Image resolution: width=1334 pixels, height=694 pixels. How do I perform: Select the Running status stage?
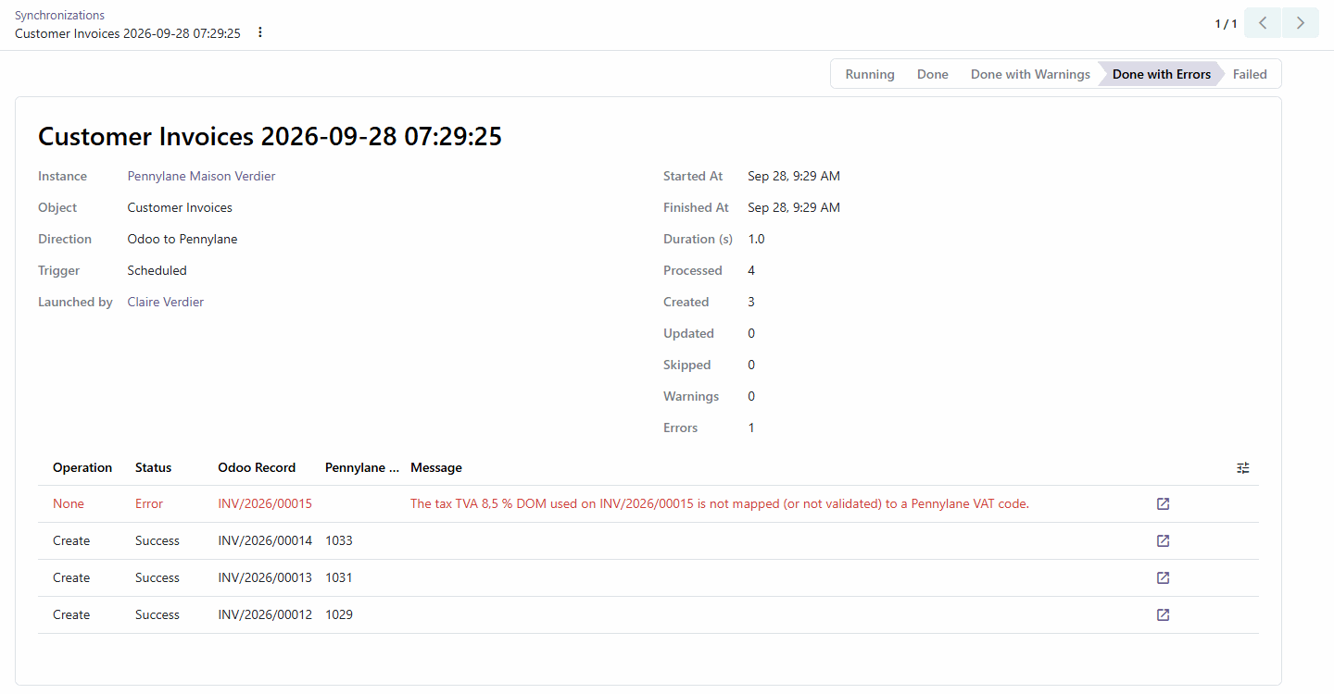869,74
